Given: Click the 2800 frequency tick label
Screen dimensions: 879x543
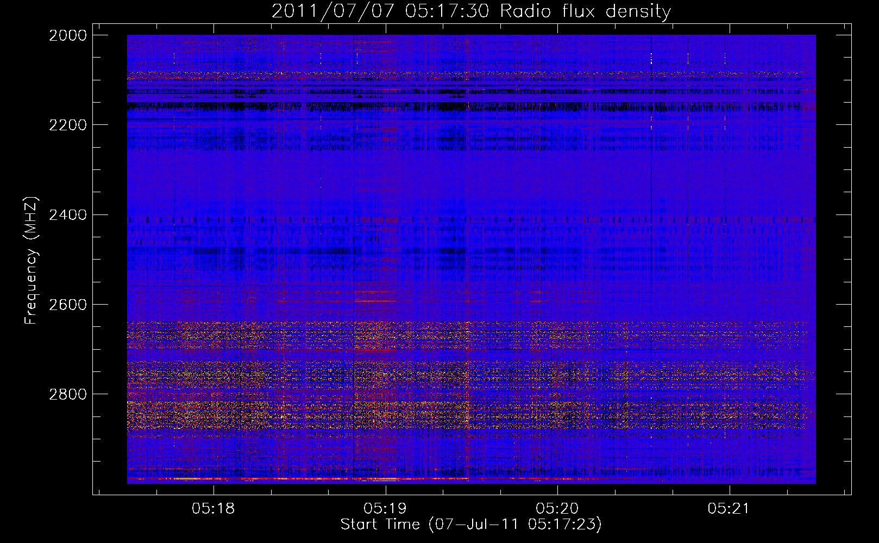Looking at the screenshot, I should click(x=67, y=394).
